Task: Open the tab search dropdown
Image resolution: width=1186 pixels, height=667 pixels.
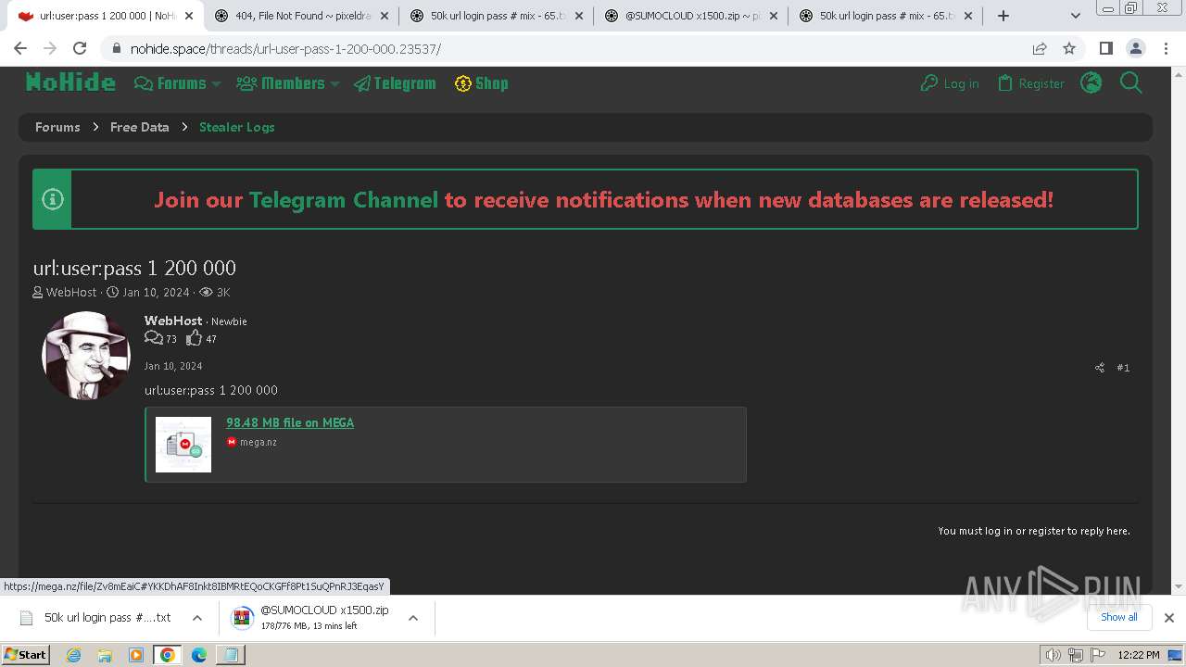Action: [1075, 16]
